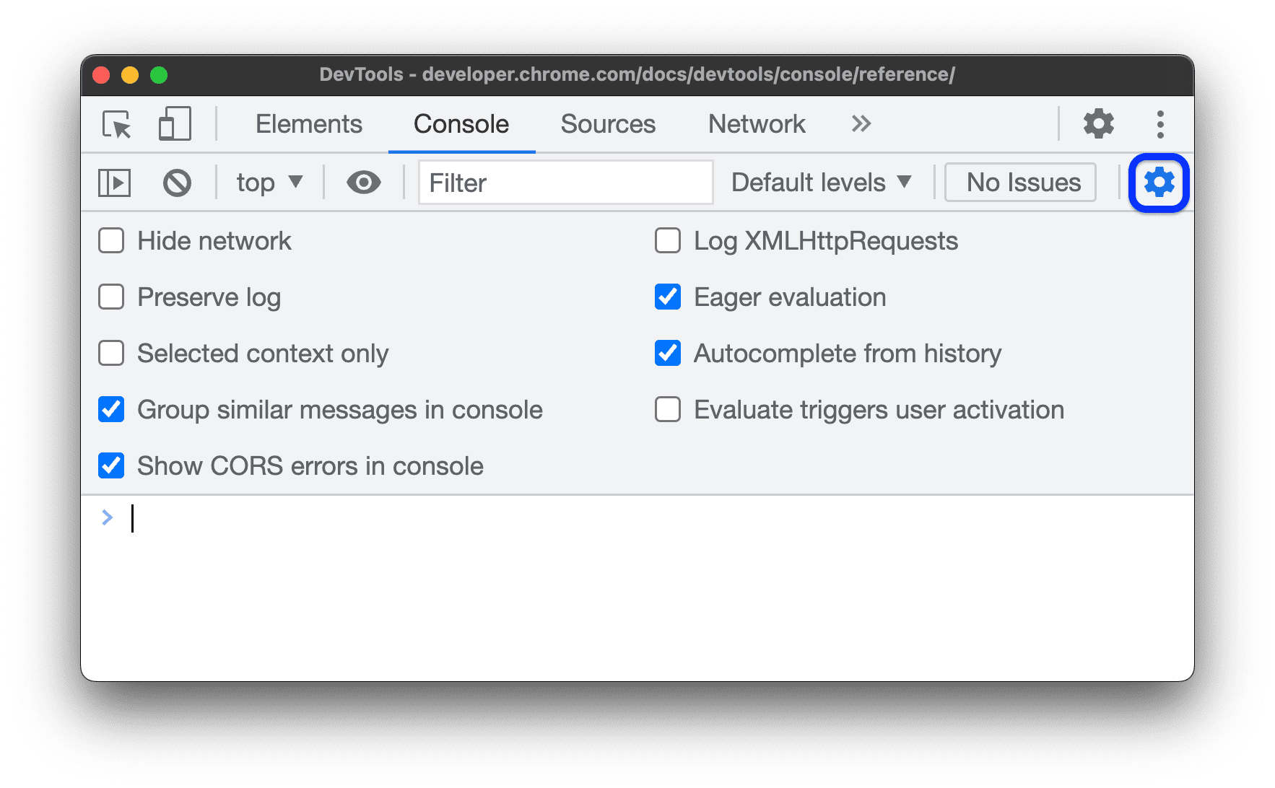
Task: Click inside the Filter input field
Action: coord(565,183)
